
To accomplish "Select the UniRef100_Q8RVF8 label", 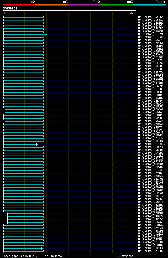I will click(x=151, y=75).
